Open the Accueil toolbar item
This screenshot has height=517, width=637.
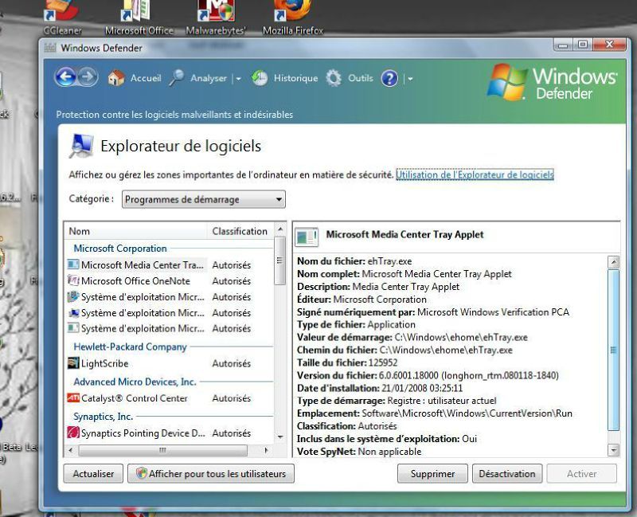tap(135, 77)
